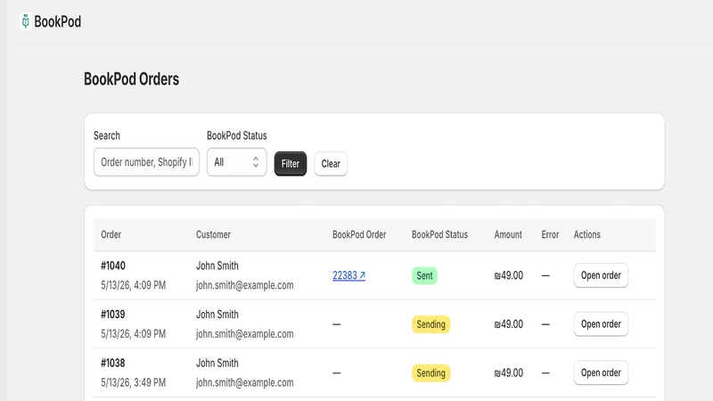713x401 pixels.
Task: Click the BookPod Status filter label
Action: tap(236, 135)
